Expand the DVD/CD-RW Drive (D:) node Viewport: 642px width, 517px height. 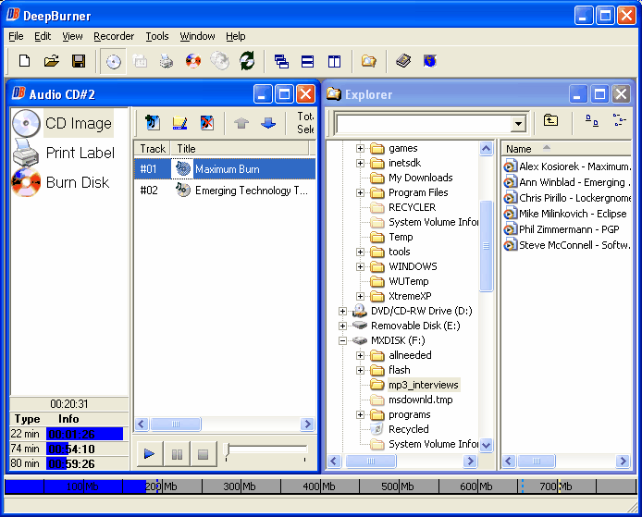click(342, 311)
